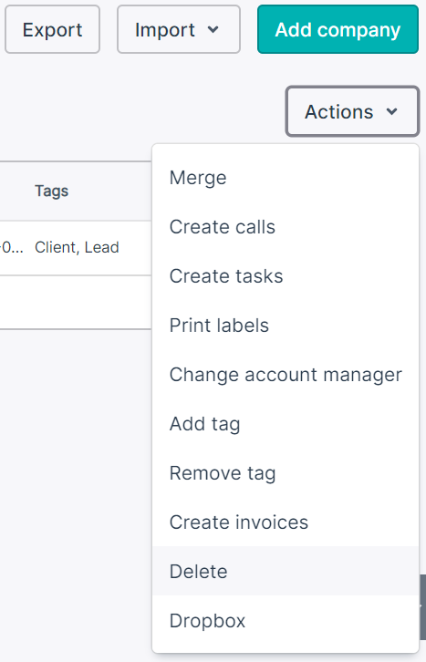
Task: Click the dark scrollbar at right edge
Action: click(422, 607)
